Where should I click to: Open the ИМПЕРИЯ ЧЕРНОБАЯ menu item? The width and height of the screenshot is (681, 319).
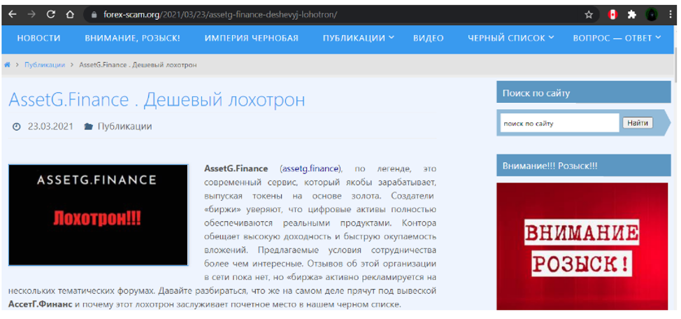[x=252, y=38]
